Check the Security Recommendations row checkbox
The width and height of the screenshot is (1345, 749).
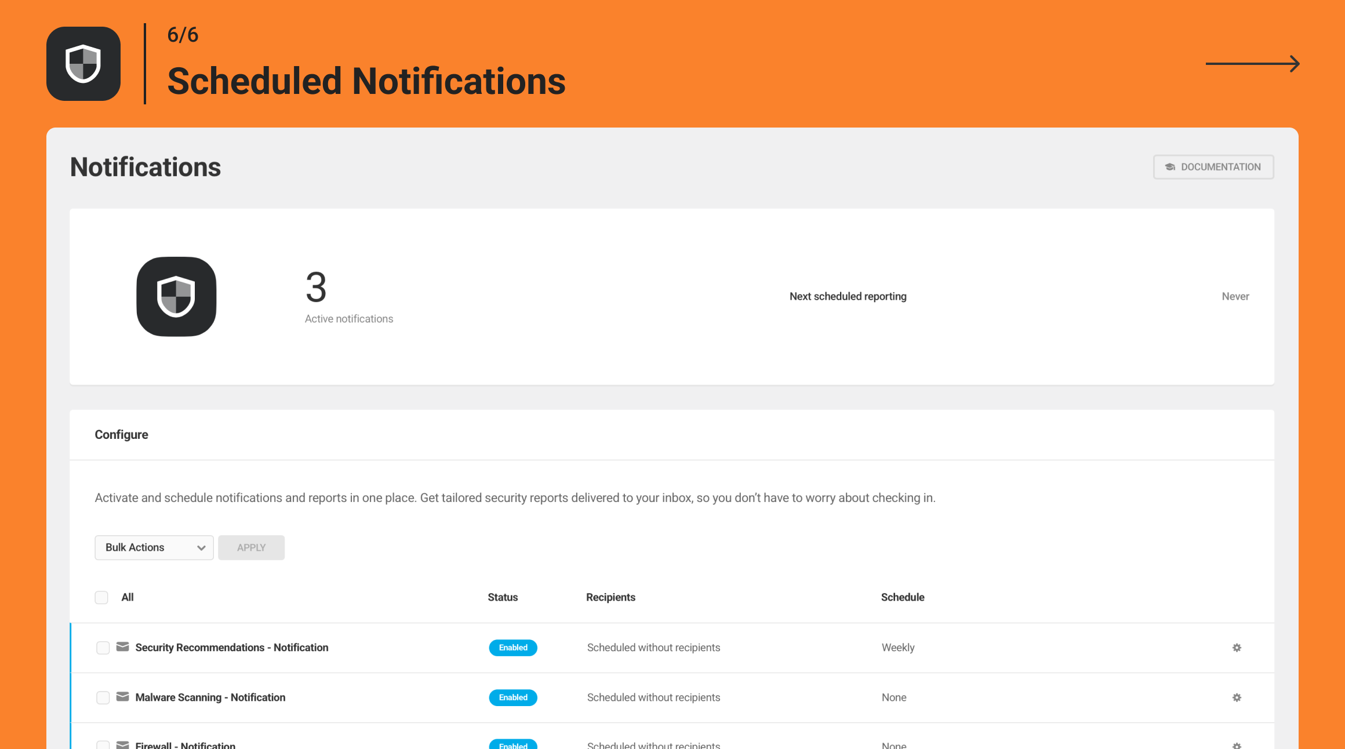pos(103,648)
